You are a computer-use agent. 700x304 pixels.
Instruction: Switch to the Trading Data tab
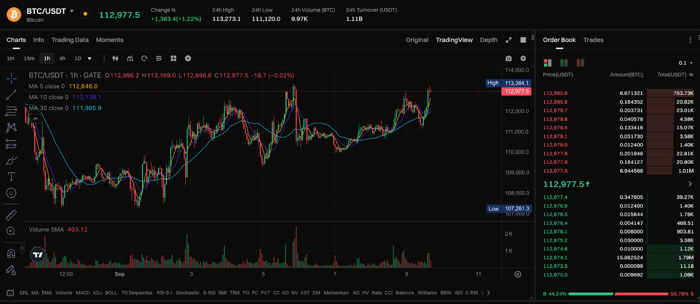tap(70, 40)
